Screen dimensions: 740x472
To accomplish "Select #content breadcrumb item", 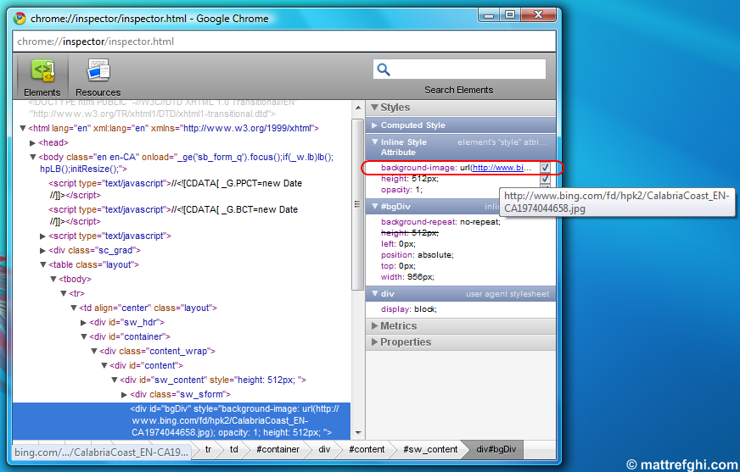I will [x=366, y=449].
